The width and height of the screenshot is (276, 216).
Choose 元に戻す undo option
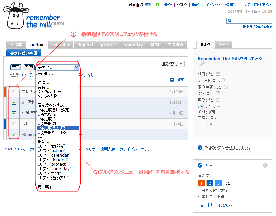[x=58, y=187]
